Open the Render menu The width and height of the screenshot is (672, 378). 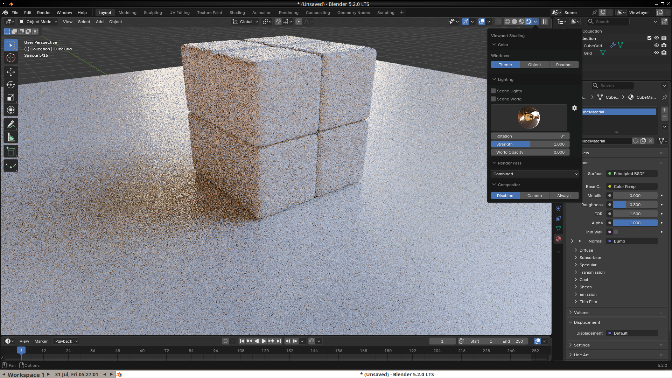[x=44, y=13]
